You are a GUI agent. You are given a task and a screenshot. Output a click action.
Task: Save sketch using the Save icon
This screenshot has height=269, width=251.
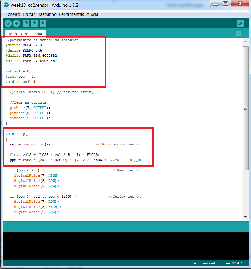click(x=43, y=24)
